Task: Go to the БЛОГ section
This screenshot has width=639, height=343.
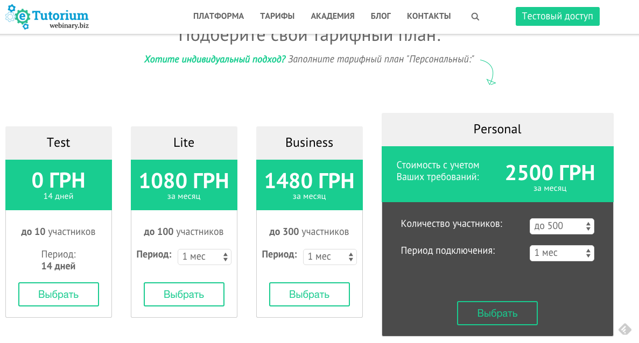Action: click(381, 16)
